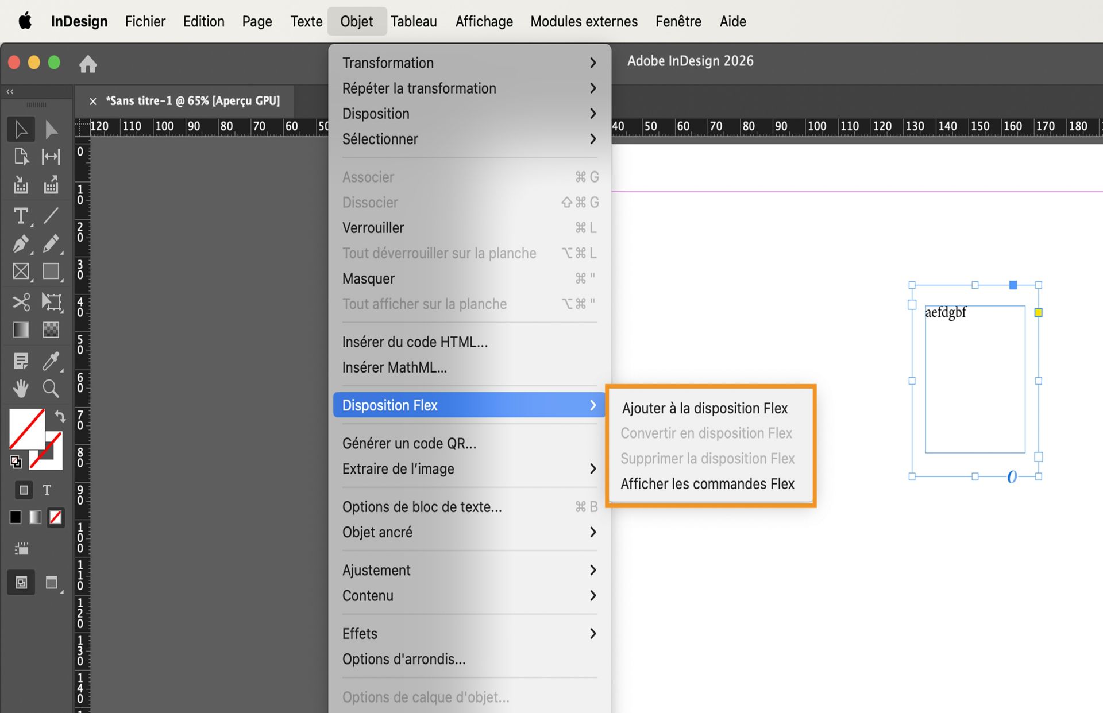Activate the Hand tool
The width and height of the screenshot is (1103, 713).
click(21, 389)
